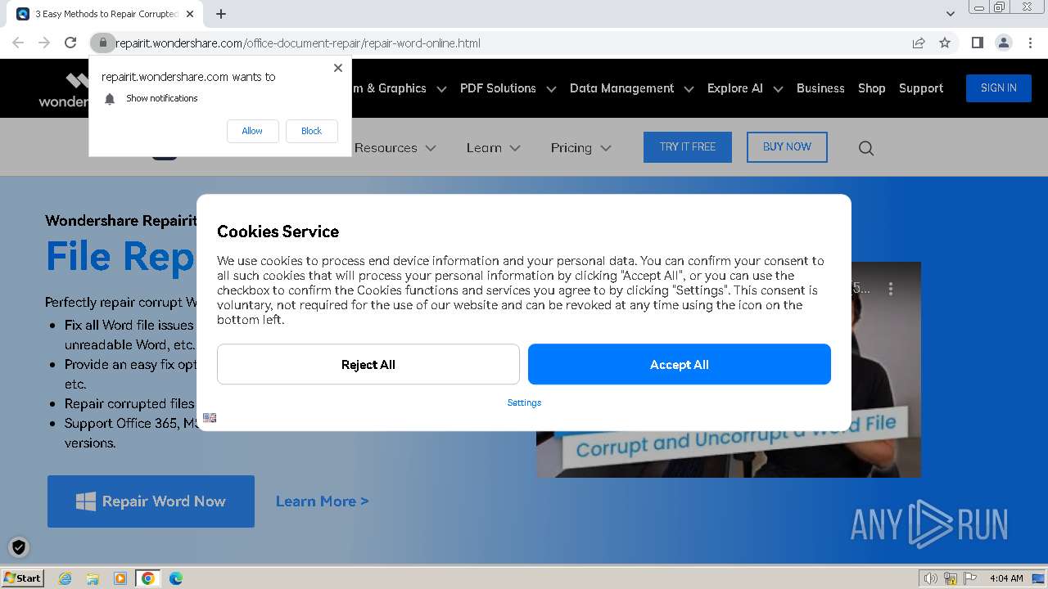Show the desktop via the clock's 4:04 AM
Image resolution: width=1048 pixels, height=589 pixels.
point(1006,578)
